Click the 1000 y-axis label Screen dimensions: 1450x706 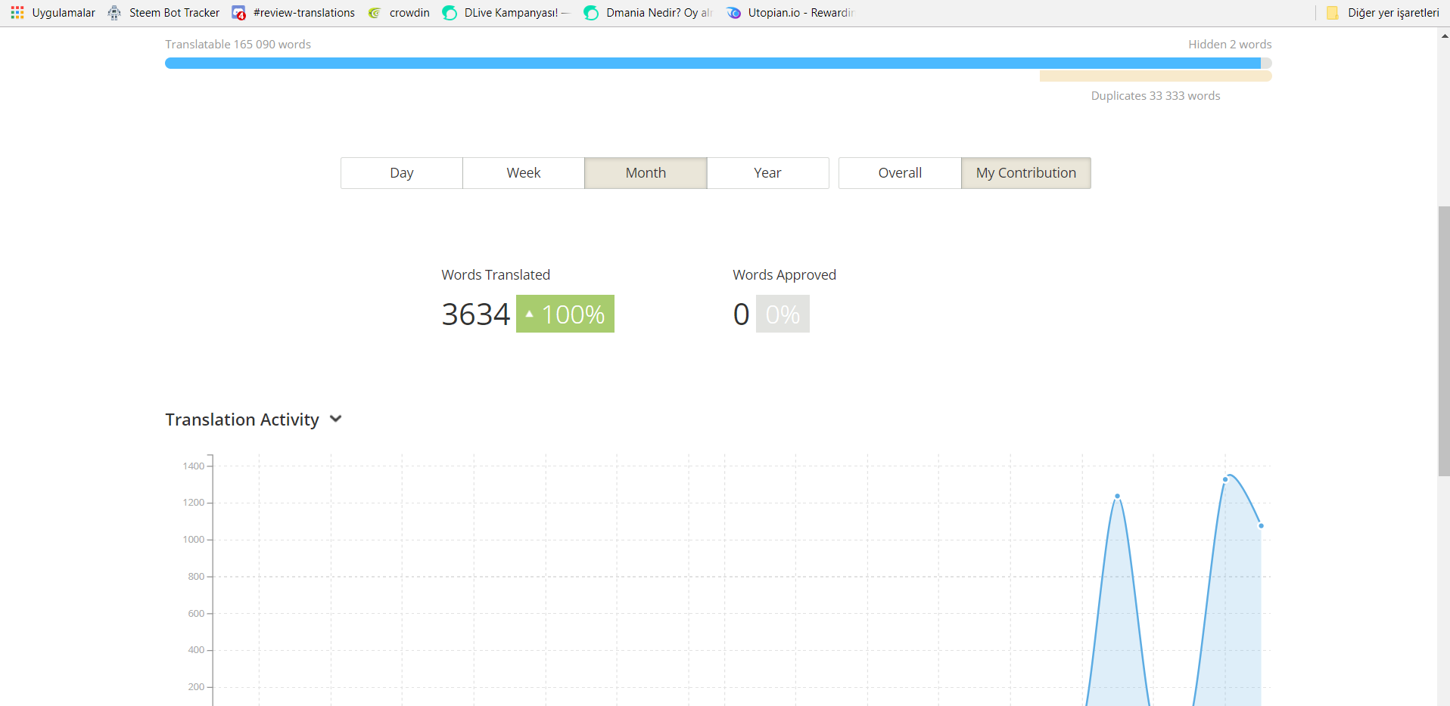(x=194, y=540)
